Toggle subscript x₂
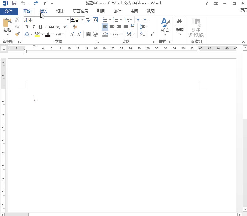Viewport: 247px width, 216px height. (x=58, y=27)
